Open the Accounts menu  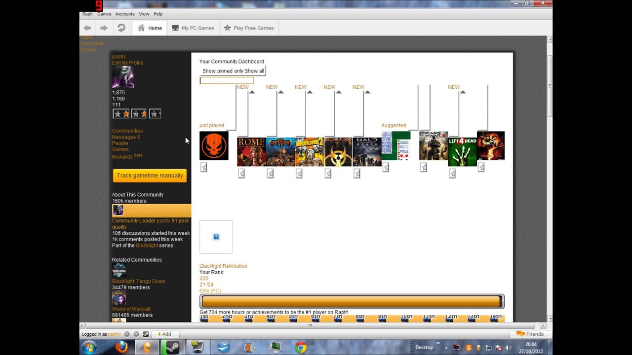(125, 14)
